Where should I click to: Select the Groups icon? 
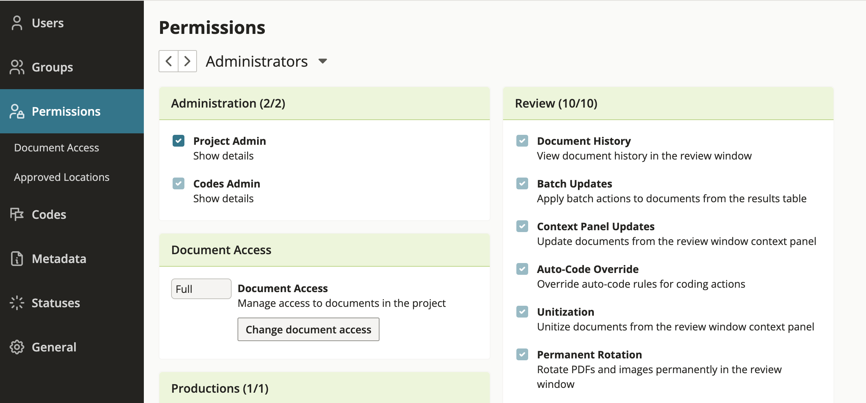[17, 67]
